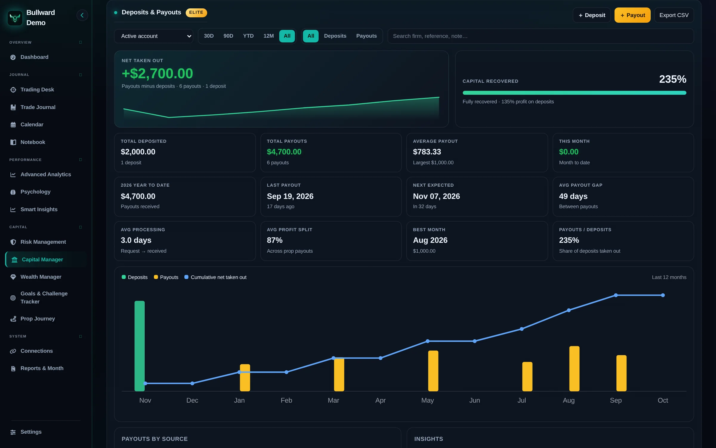This screenshot has width=716, height=448.
Task: Toggle the Payouts legend series
Action: point(166,277)
